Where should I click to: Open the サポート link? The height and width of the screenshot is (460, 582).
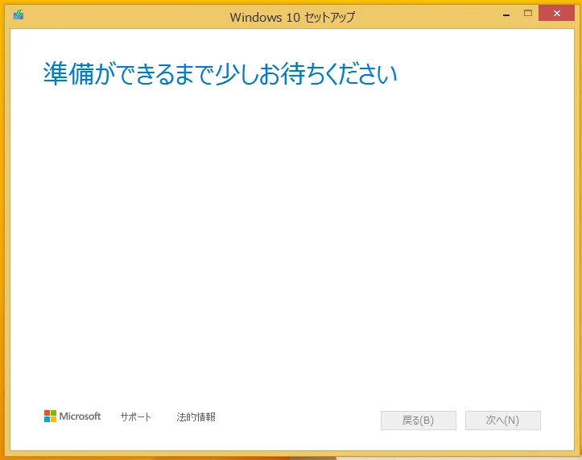(135, 417)
